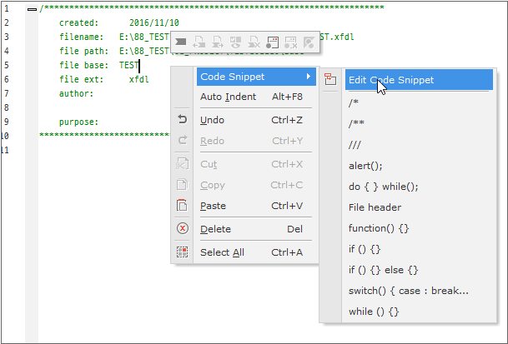Click the red Delete icon in context menu
508x344 pixels.
coord(182,229)
